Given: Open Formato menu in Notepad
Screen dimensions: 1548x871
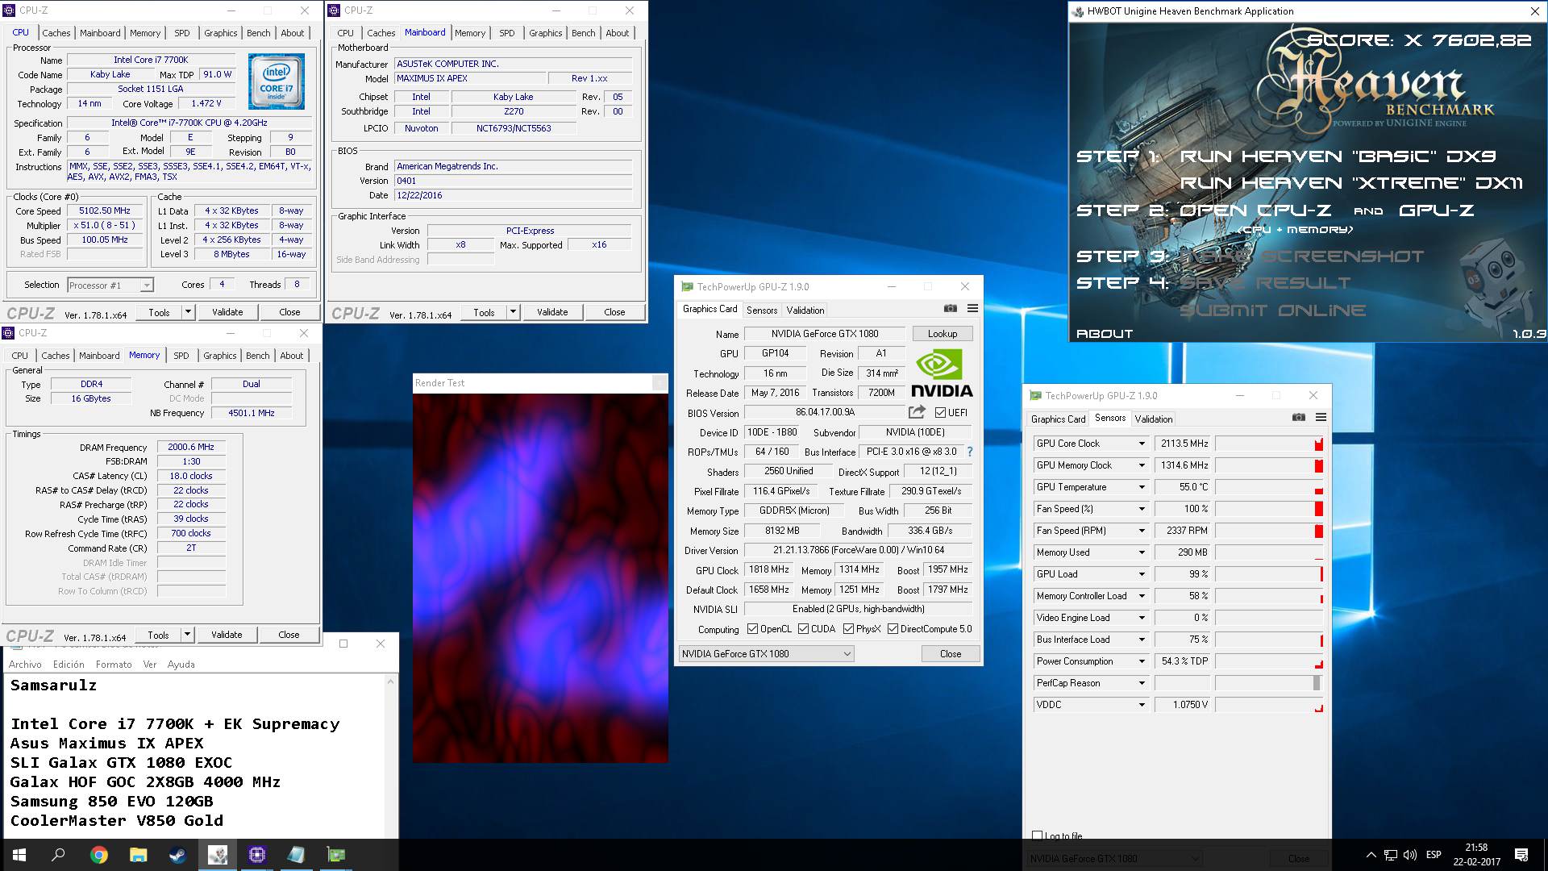Looking at the screenshot, I should [114, 665].
